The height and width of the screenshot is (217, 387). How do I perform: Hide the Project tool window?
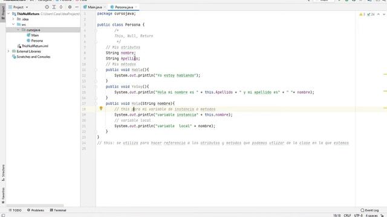(77, 7)
